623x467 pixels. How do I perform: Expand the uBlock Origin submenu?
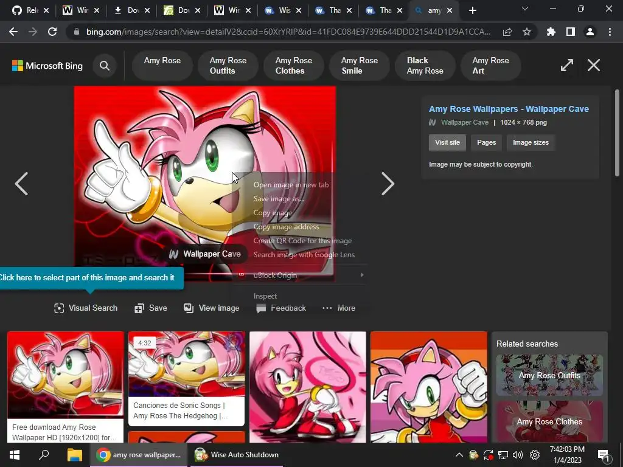tap(300, 275)
